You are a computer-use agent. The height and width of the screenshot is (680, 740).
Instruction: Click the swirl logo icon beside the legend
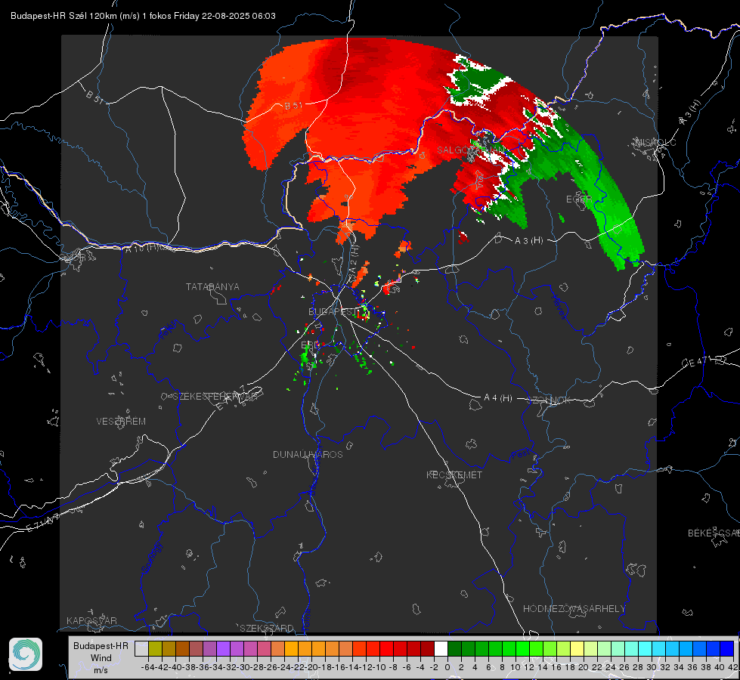point(26,654)
